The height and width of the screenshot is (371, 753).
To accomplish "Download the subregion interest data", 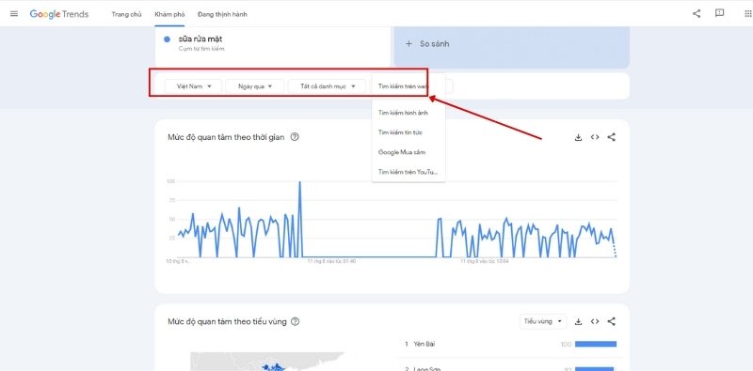I will (578, 321).
